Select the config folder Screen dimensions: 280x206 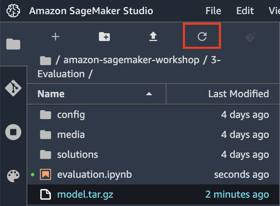153,115
